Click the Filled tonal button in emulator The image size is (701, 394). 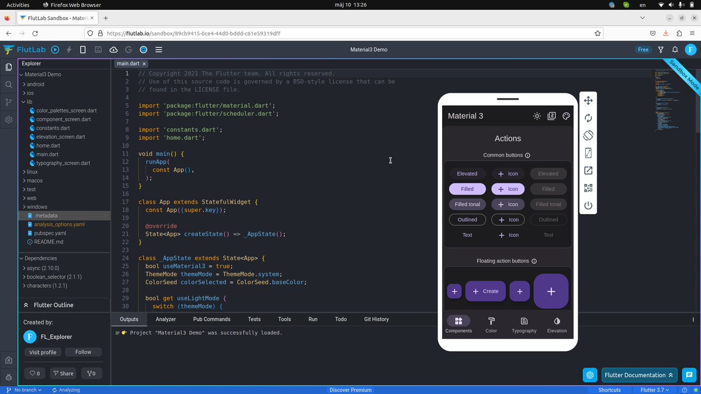[x=467, y=204]
